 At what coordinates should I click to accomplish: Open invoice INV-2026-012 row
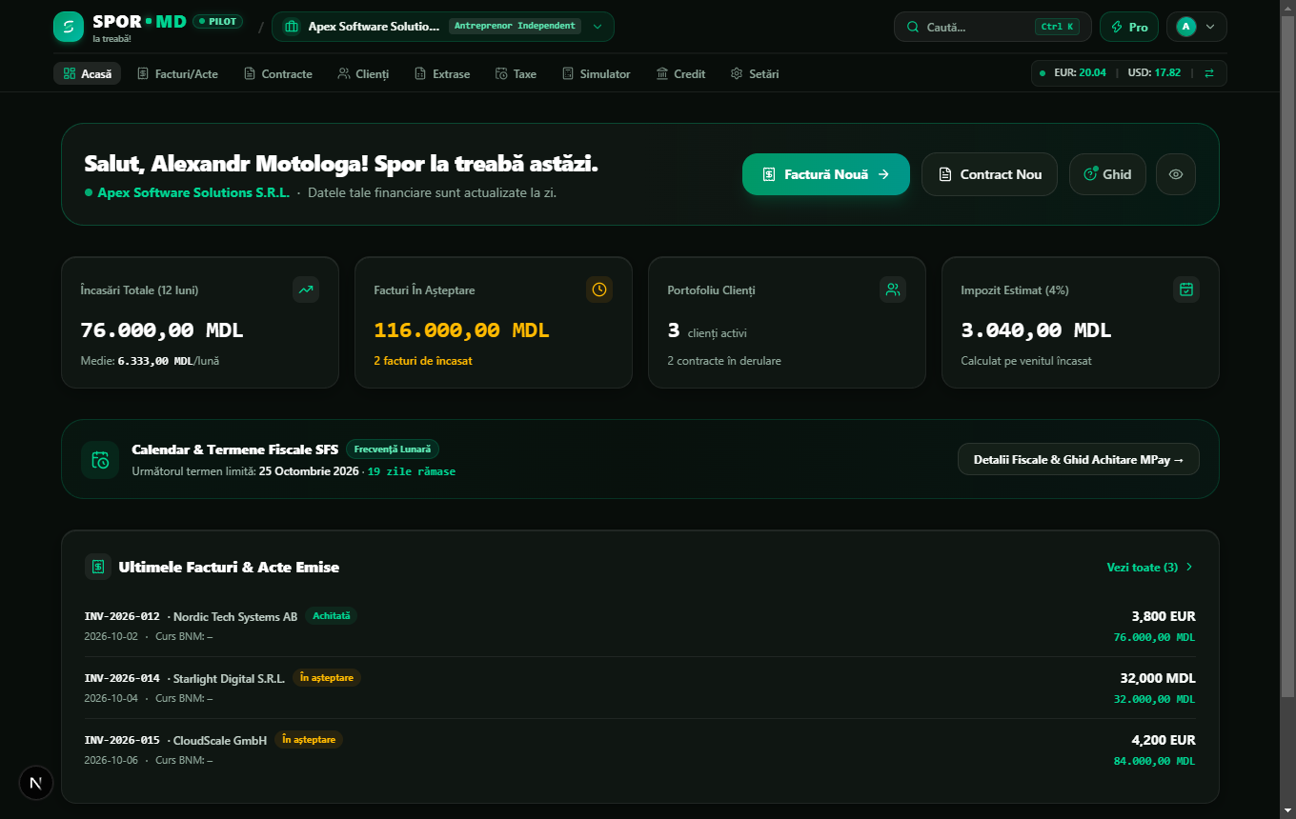click(x=639, y=626)
